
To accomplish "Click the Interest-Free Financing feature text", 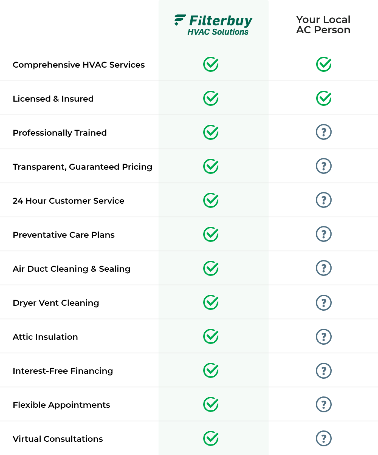I will point(63,371).
